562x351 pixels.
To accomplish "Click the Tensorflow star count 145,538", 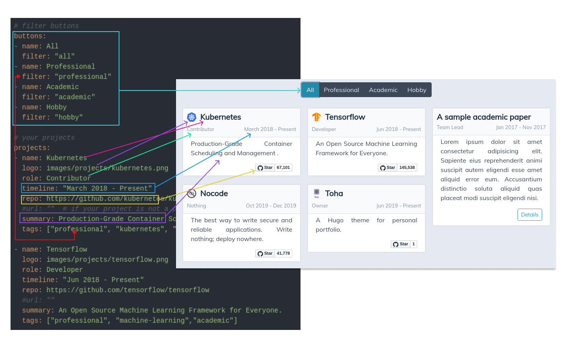I will (x=407, y=168).
